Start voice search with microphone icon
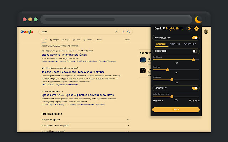The image size is (228, 142). coord(123,32)
